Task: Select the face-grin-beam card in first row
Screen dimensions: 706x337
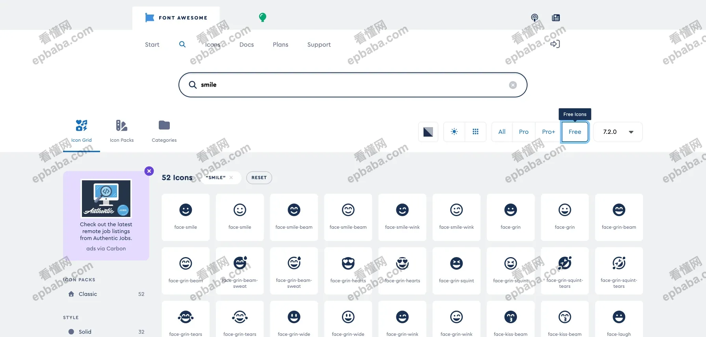Action: tap(619, 217)
